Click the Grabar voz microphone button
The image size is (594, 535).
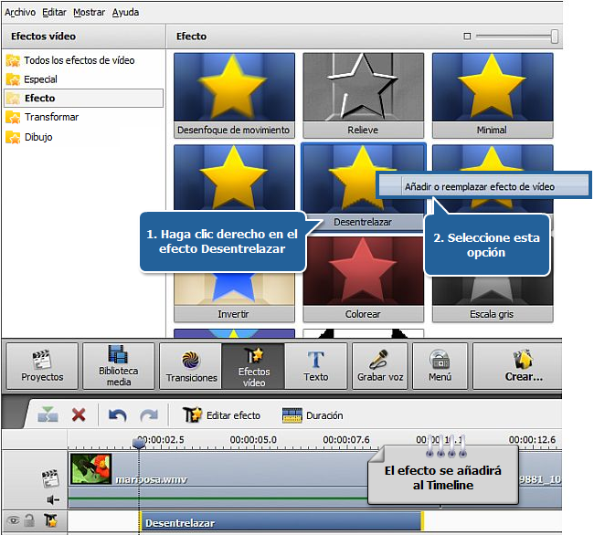point(380,365)
